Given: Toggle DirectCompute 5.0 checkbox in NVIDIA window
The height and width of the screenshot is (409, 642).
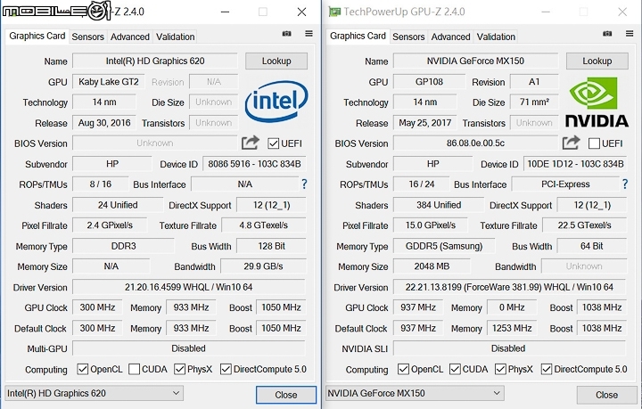Looking at the screenshot, I should [547, 369].
